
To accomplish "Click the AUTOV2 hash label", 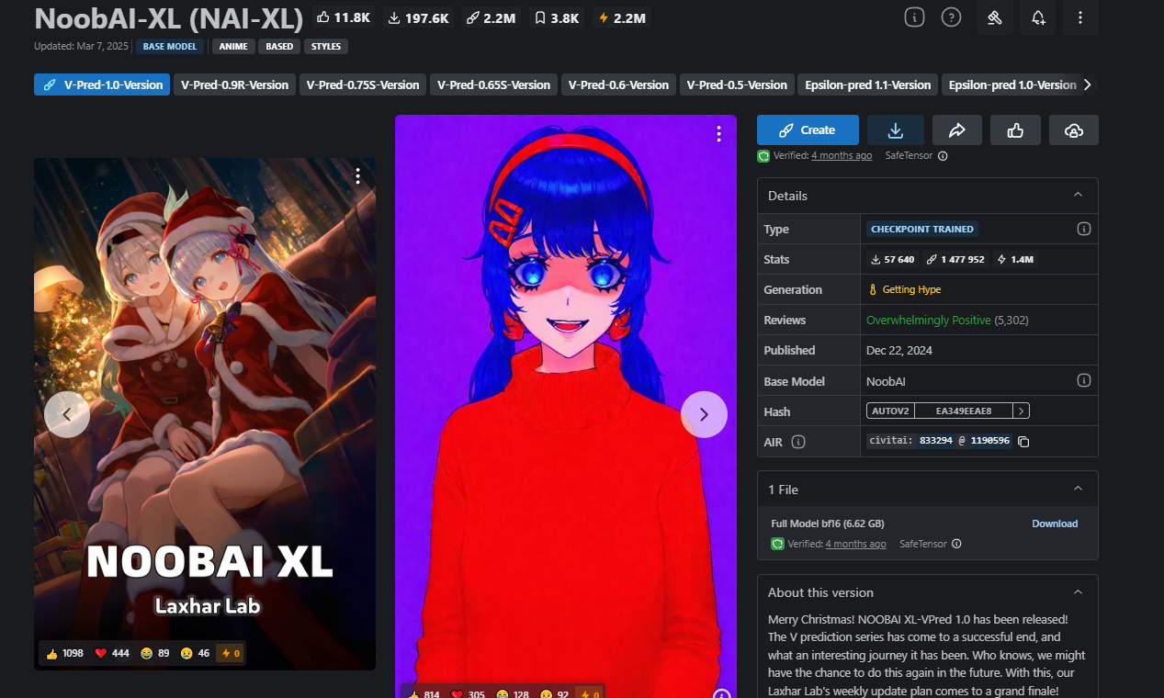I will click(x=890, y=411).
